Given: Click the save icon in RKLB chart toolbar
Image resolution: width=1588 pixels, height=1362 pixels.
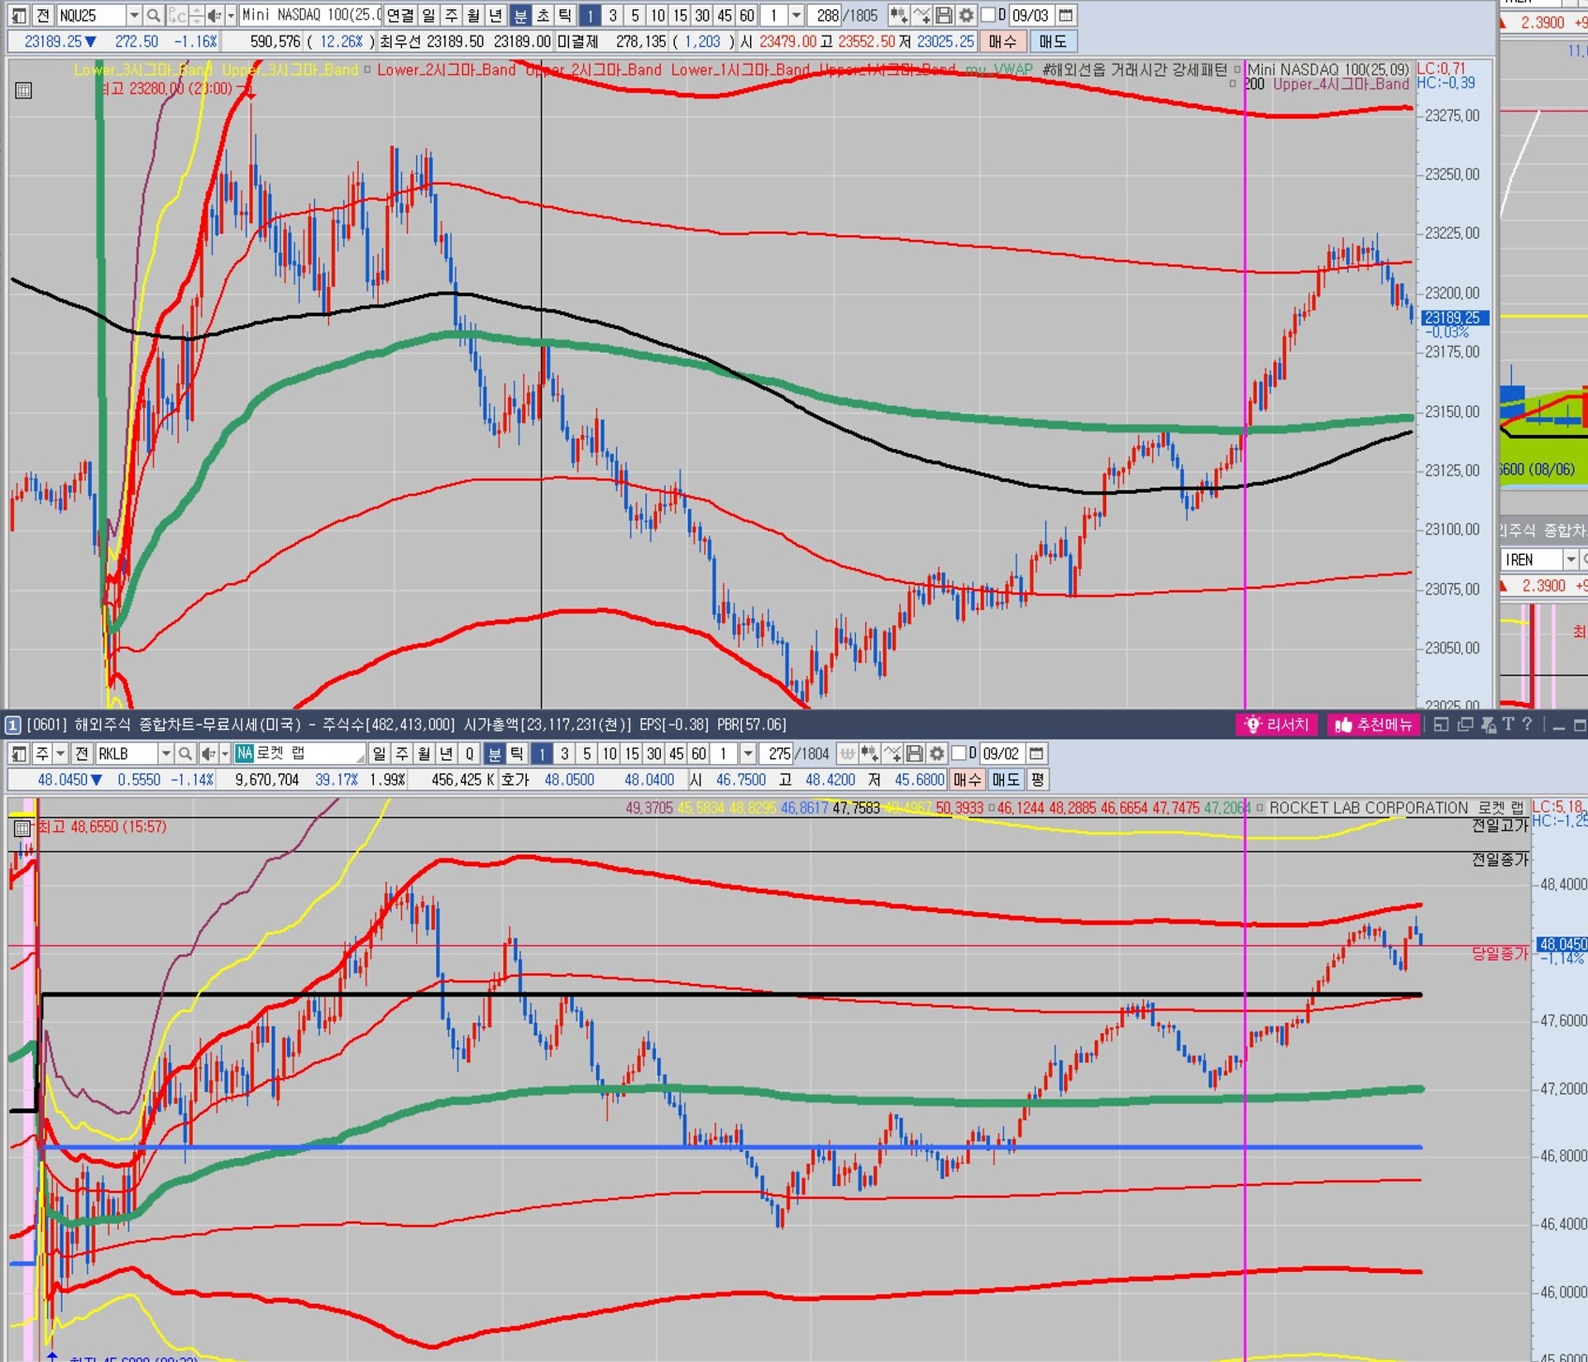Looking at the screenshot, I should [x=914, y=753].
